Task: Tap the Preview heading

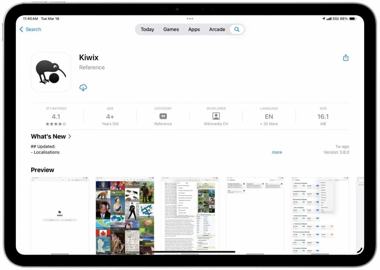Action: pyautogui.click(x=43, y=170)
